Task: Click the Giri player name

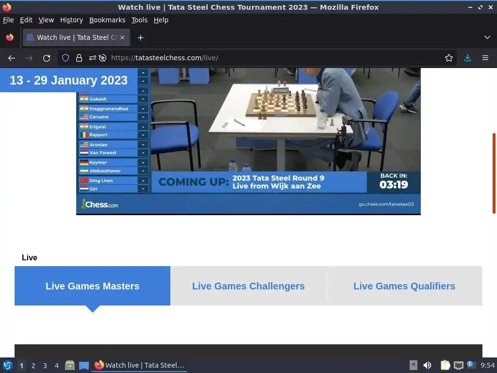Action: point(94,189)
